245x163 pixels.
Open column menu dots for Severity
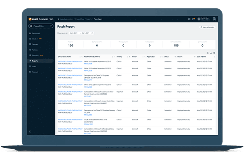click(x=128, y=57)
